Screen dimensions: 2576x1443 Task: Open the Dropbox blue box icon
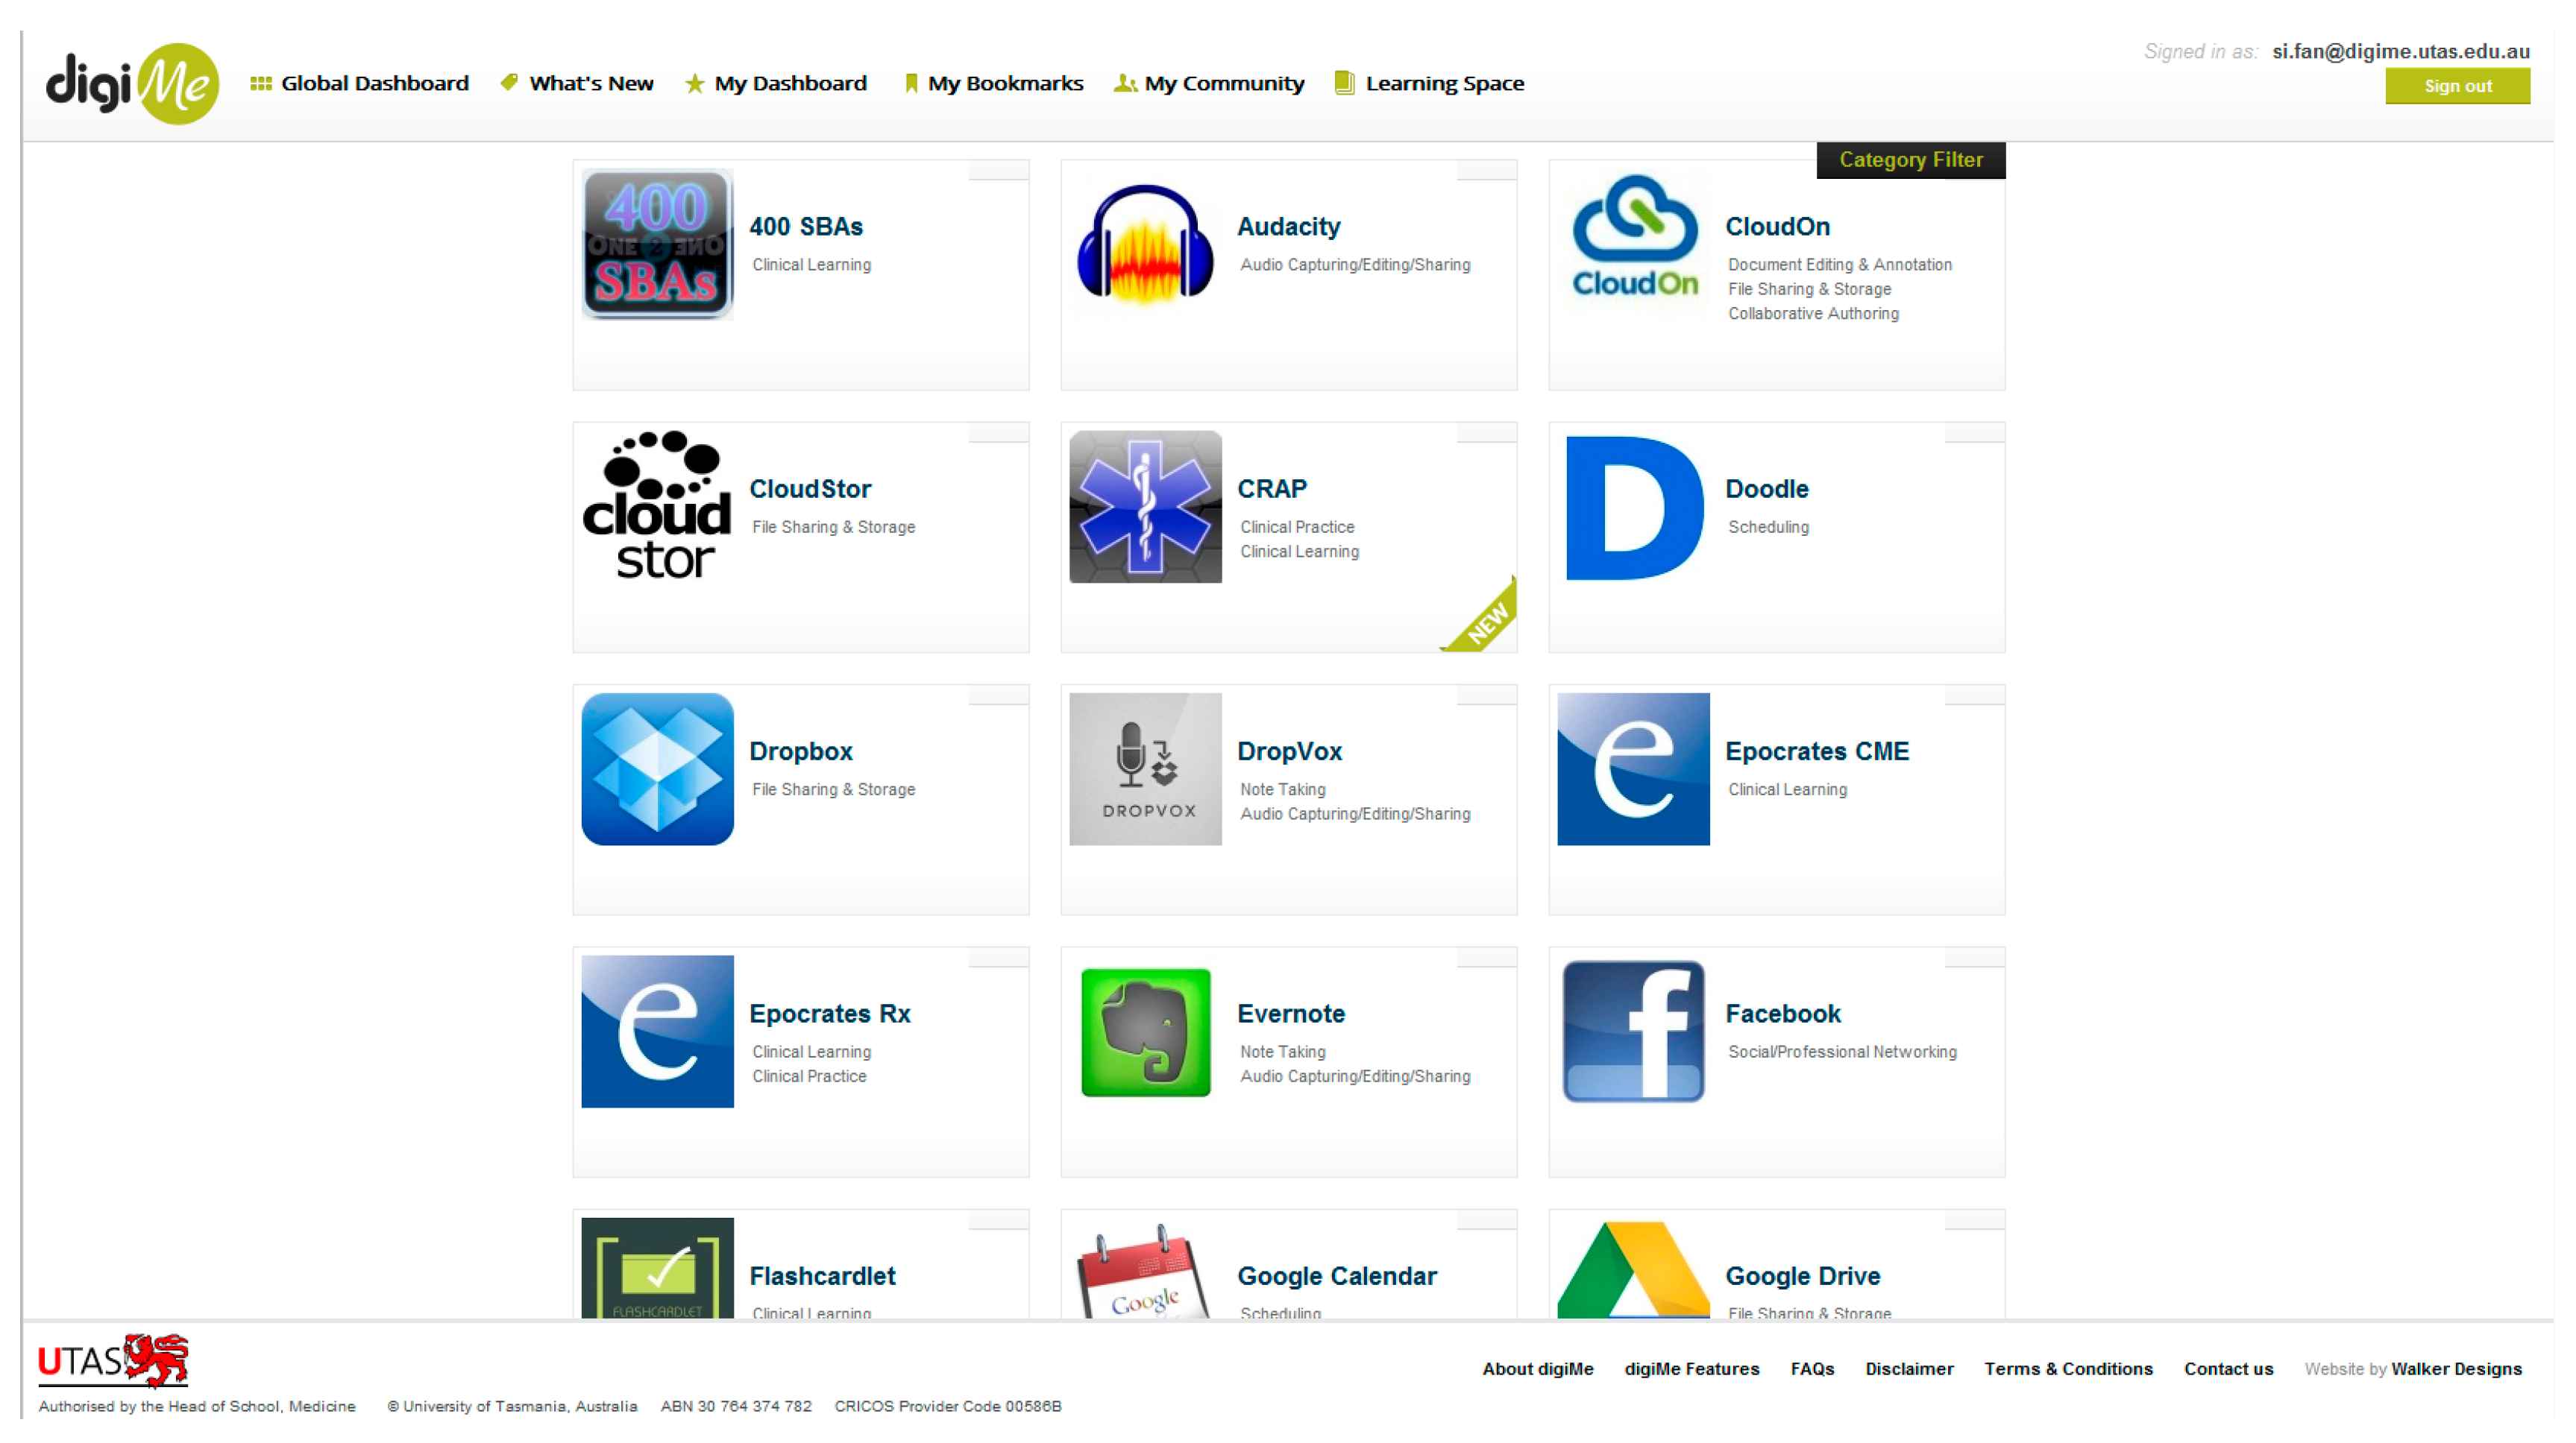coord(657,768)
